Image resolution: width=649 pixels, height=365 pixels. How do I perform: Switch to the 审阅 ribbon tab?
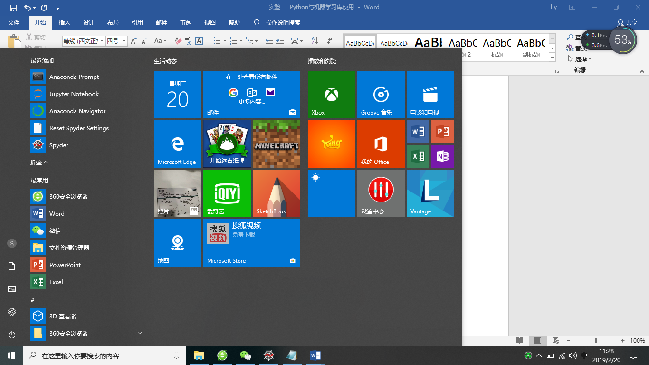(186, 23)
